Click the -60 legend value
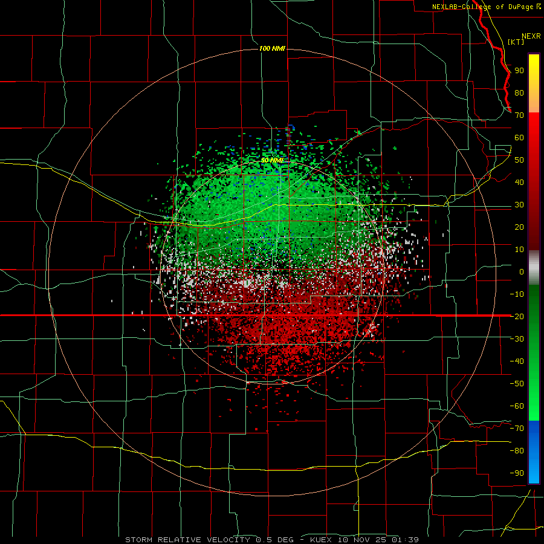Image resolution: width=544 pixels, height=544 pixels. (517, 406)
